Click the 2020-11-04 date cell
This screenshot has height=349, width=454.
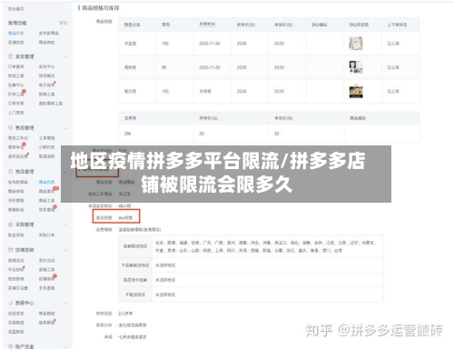[x=210, y=44]
